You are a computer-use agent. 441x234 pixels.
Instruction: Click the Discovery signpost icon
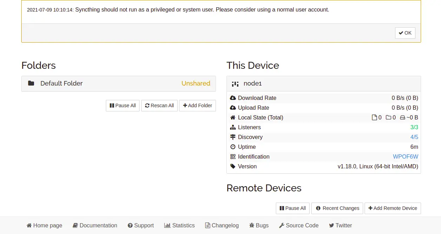pyautogui.click(x=233, y=137)
